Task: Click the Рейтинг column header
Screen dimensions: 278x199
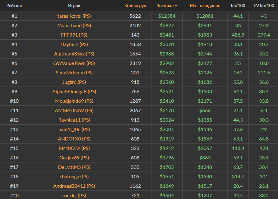Action: click(14, 5)
